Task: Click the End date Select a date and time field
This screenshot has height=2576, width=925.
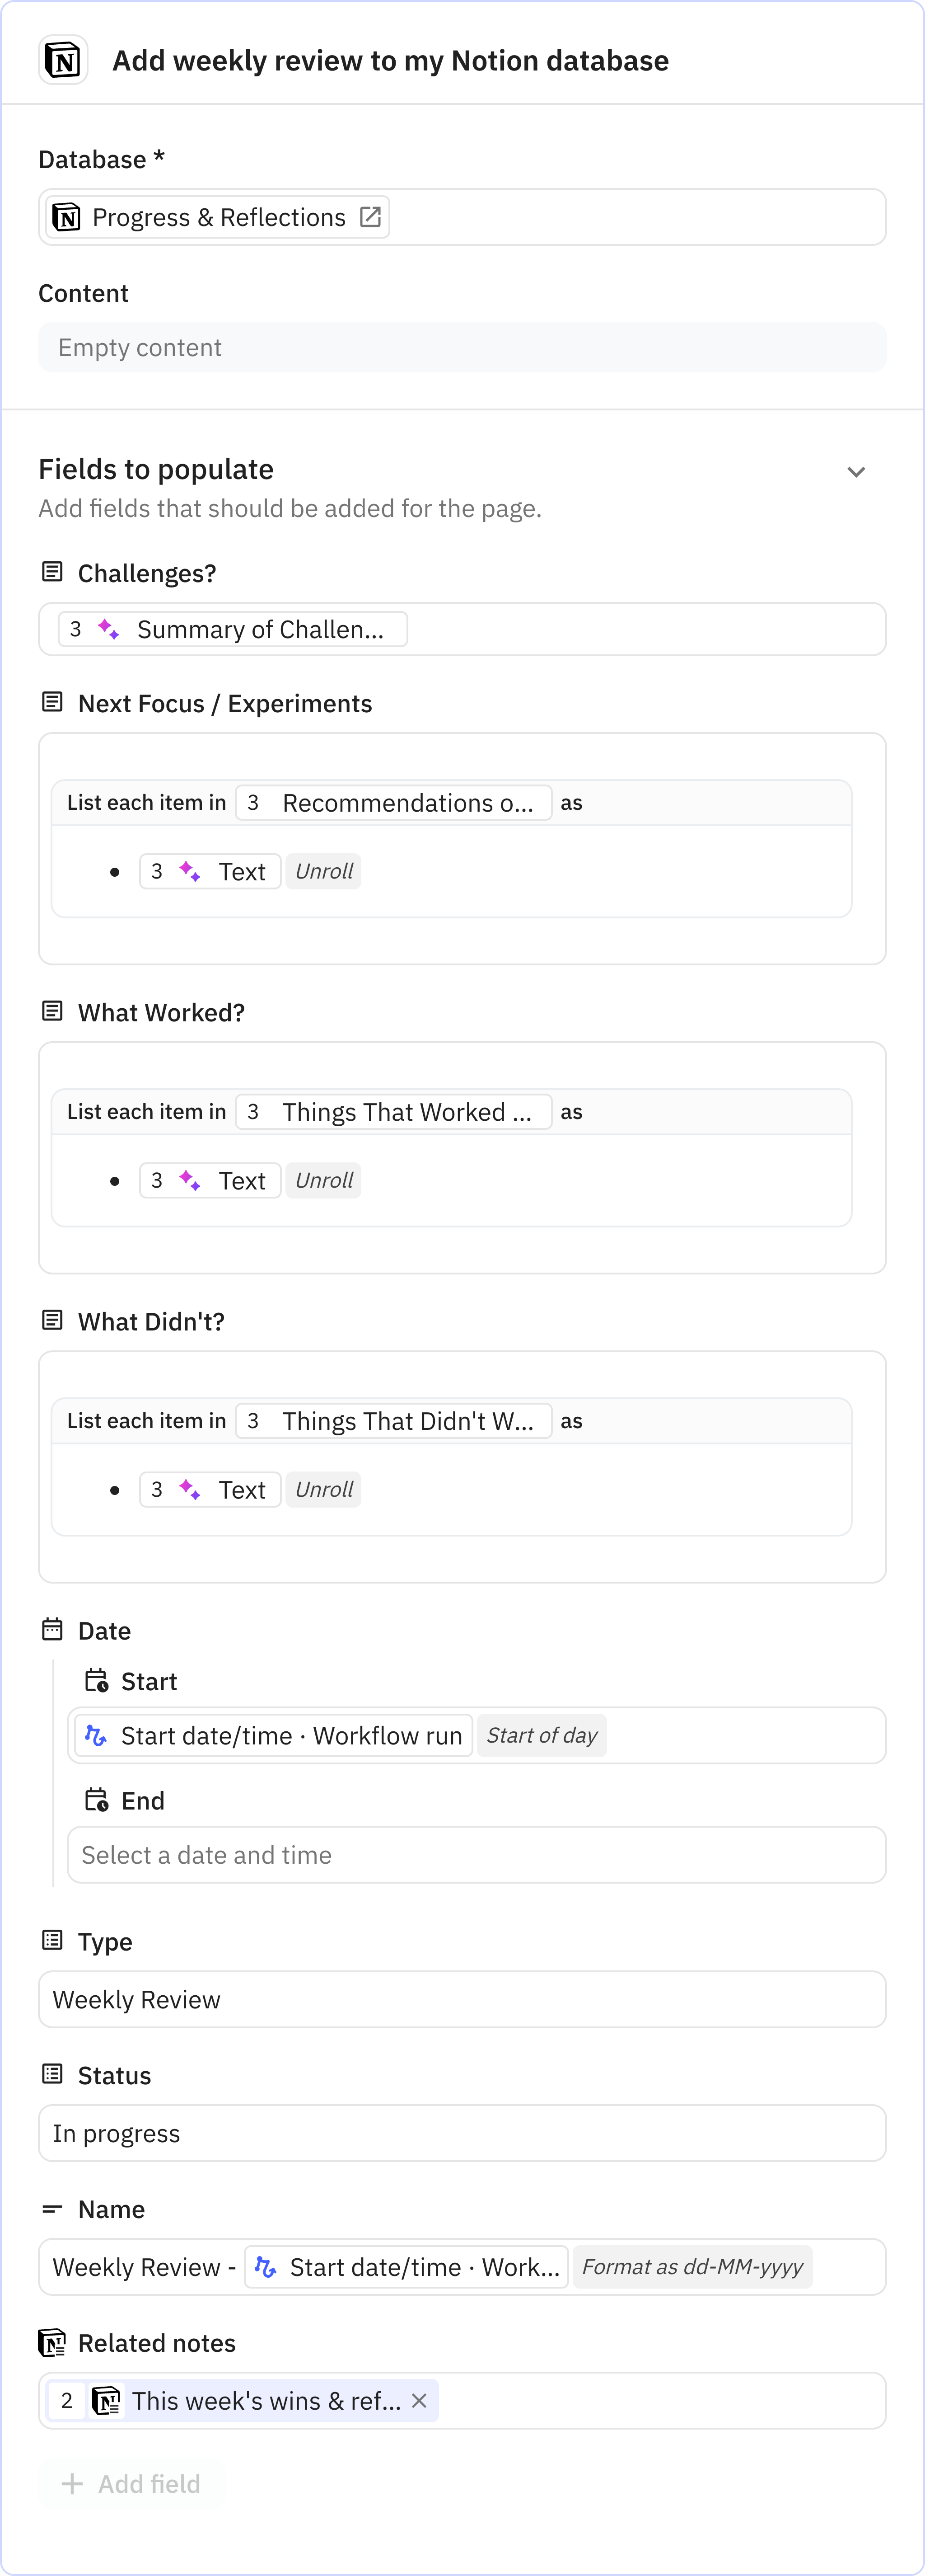Action: click(477, 1854)
